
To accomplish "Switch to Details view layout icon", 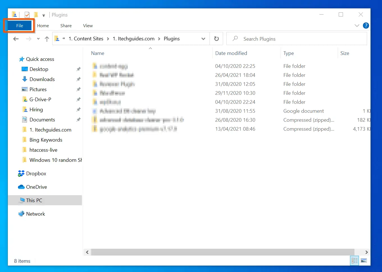I will [x=354, y=261].
